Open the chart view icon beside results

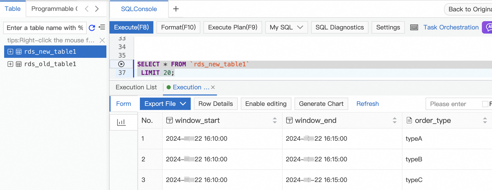[121, 122]
